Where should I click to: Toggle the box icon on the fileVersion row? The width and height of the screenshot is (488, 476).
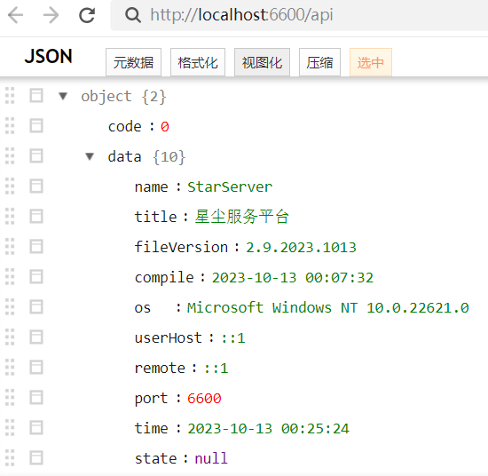click(x=36, y=246)
